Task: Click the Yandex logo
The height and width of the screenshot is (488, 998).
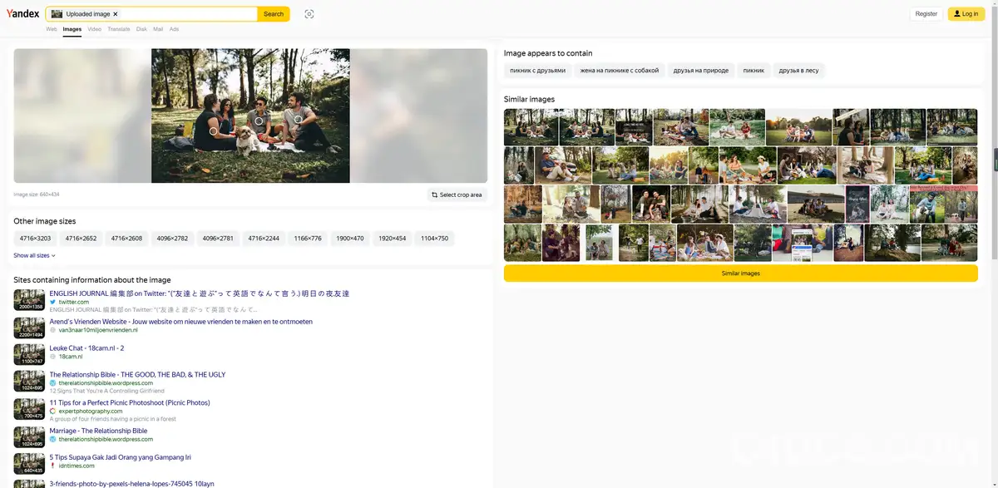Action: pos(22,12)
